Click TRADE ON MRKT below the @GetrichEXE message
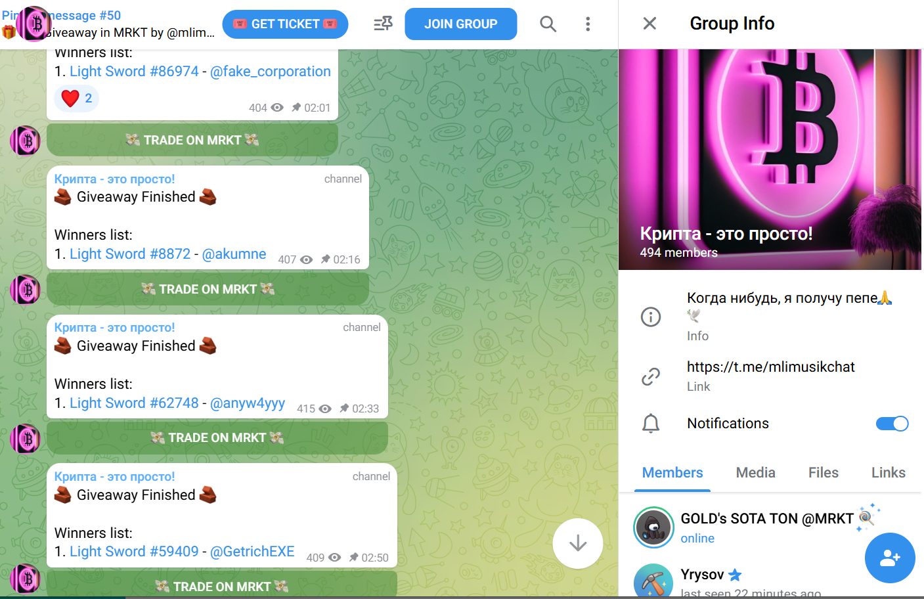The width and height of the screenshot is (924, 599). pos(222,585)
